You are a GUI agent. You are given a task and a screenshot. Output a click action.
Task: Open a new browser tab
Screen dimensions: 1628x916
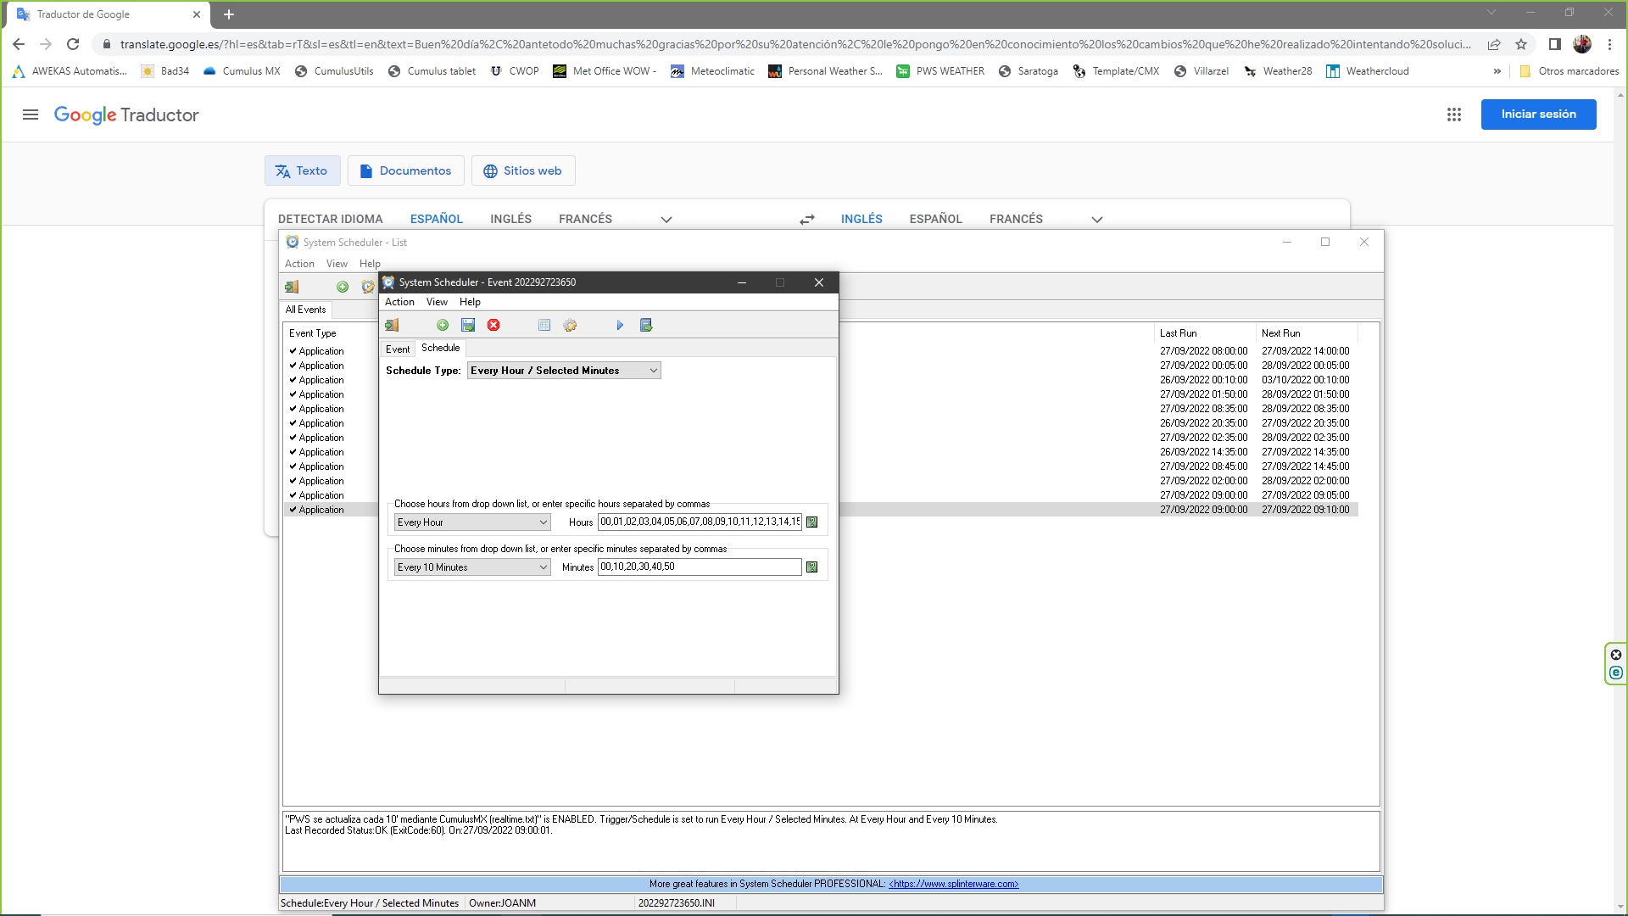[x=229, y=14]
